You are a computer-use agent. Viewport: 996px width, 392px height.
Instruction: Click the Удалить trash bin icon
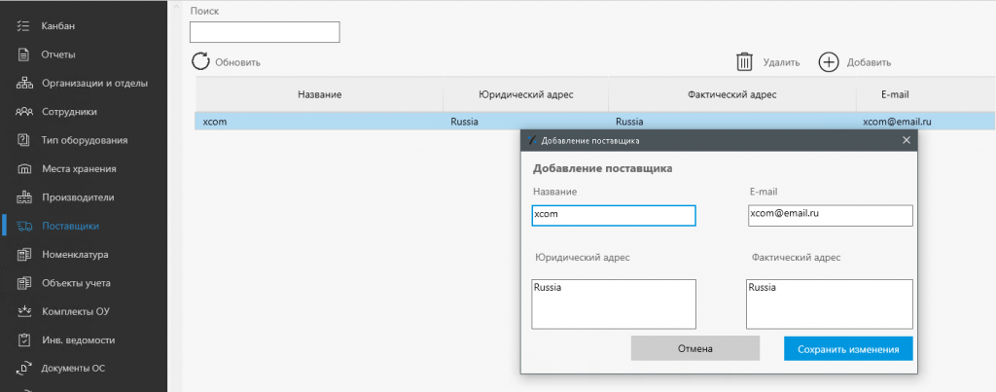pos(744,62)
